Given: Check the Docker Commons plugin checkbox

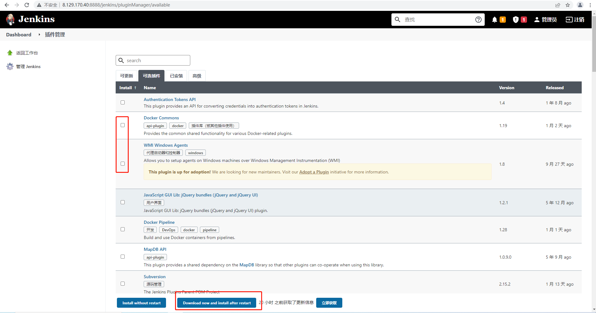Looking at the screenshot, I should [x=122, y=125].
